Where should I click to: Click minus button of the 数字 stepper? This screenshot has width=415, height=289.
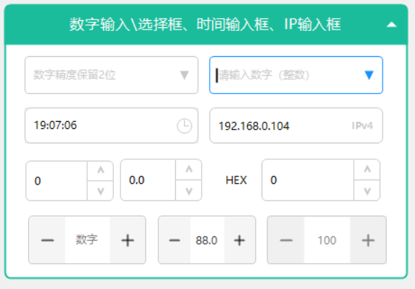(x=47, y=240)
